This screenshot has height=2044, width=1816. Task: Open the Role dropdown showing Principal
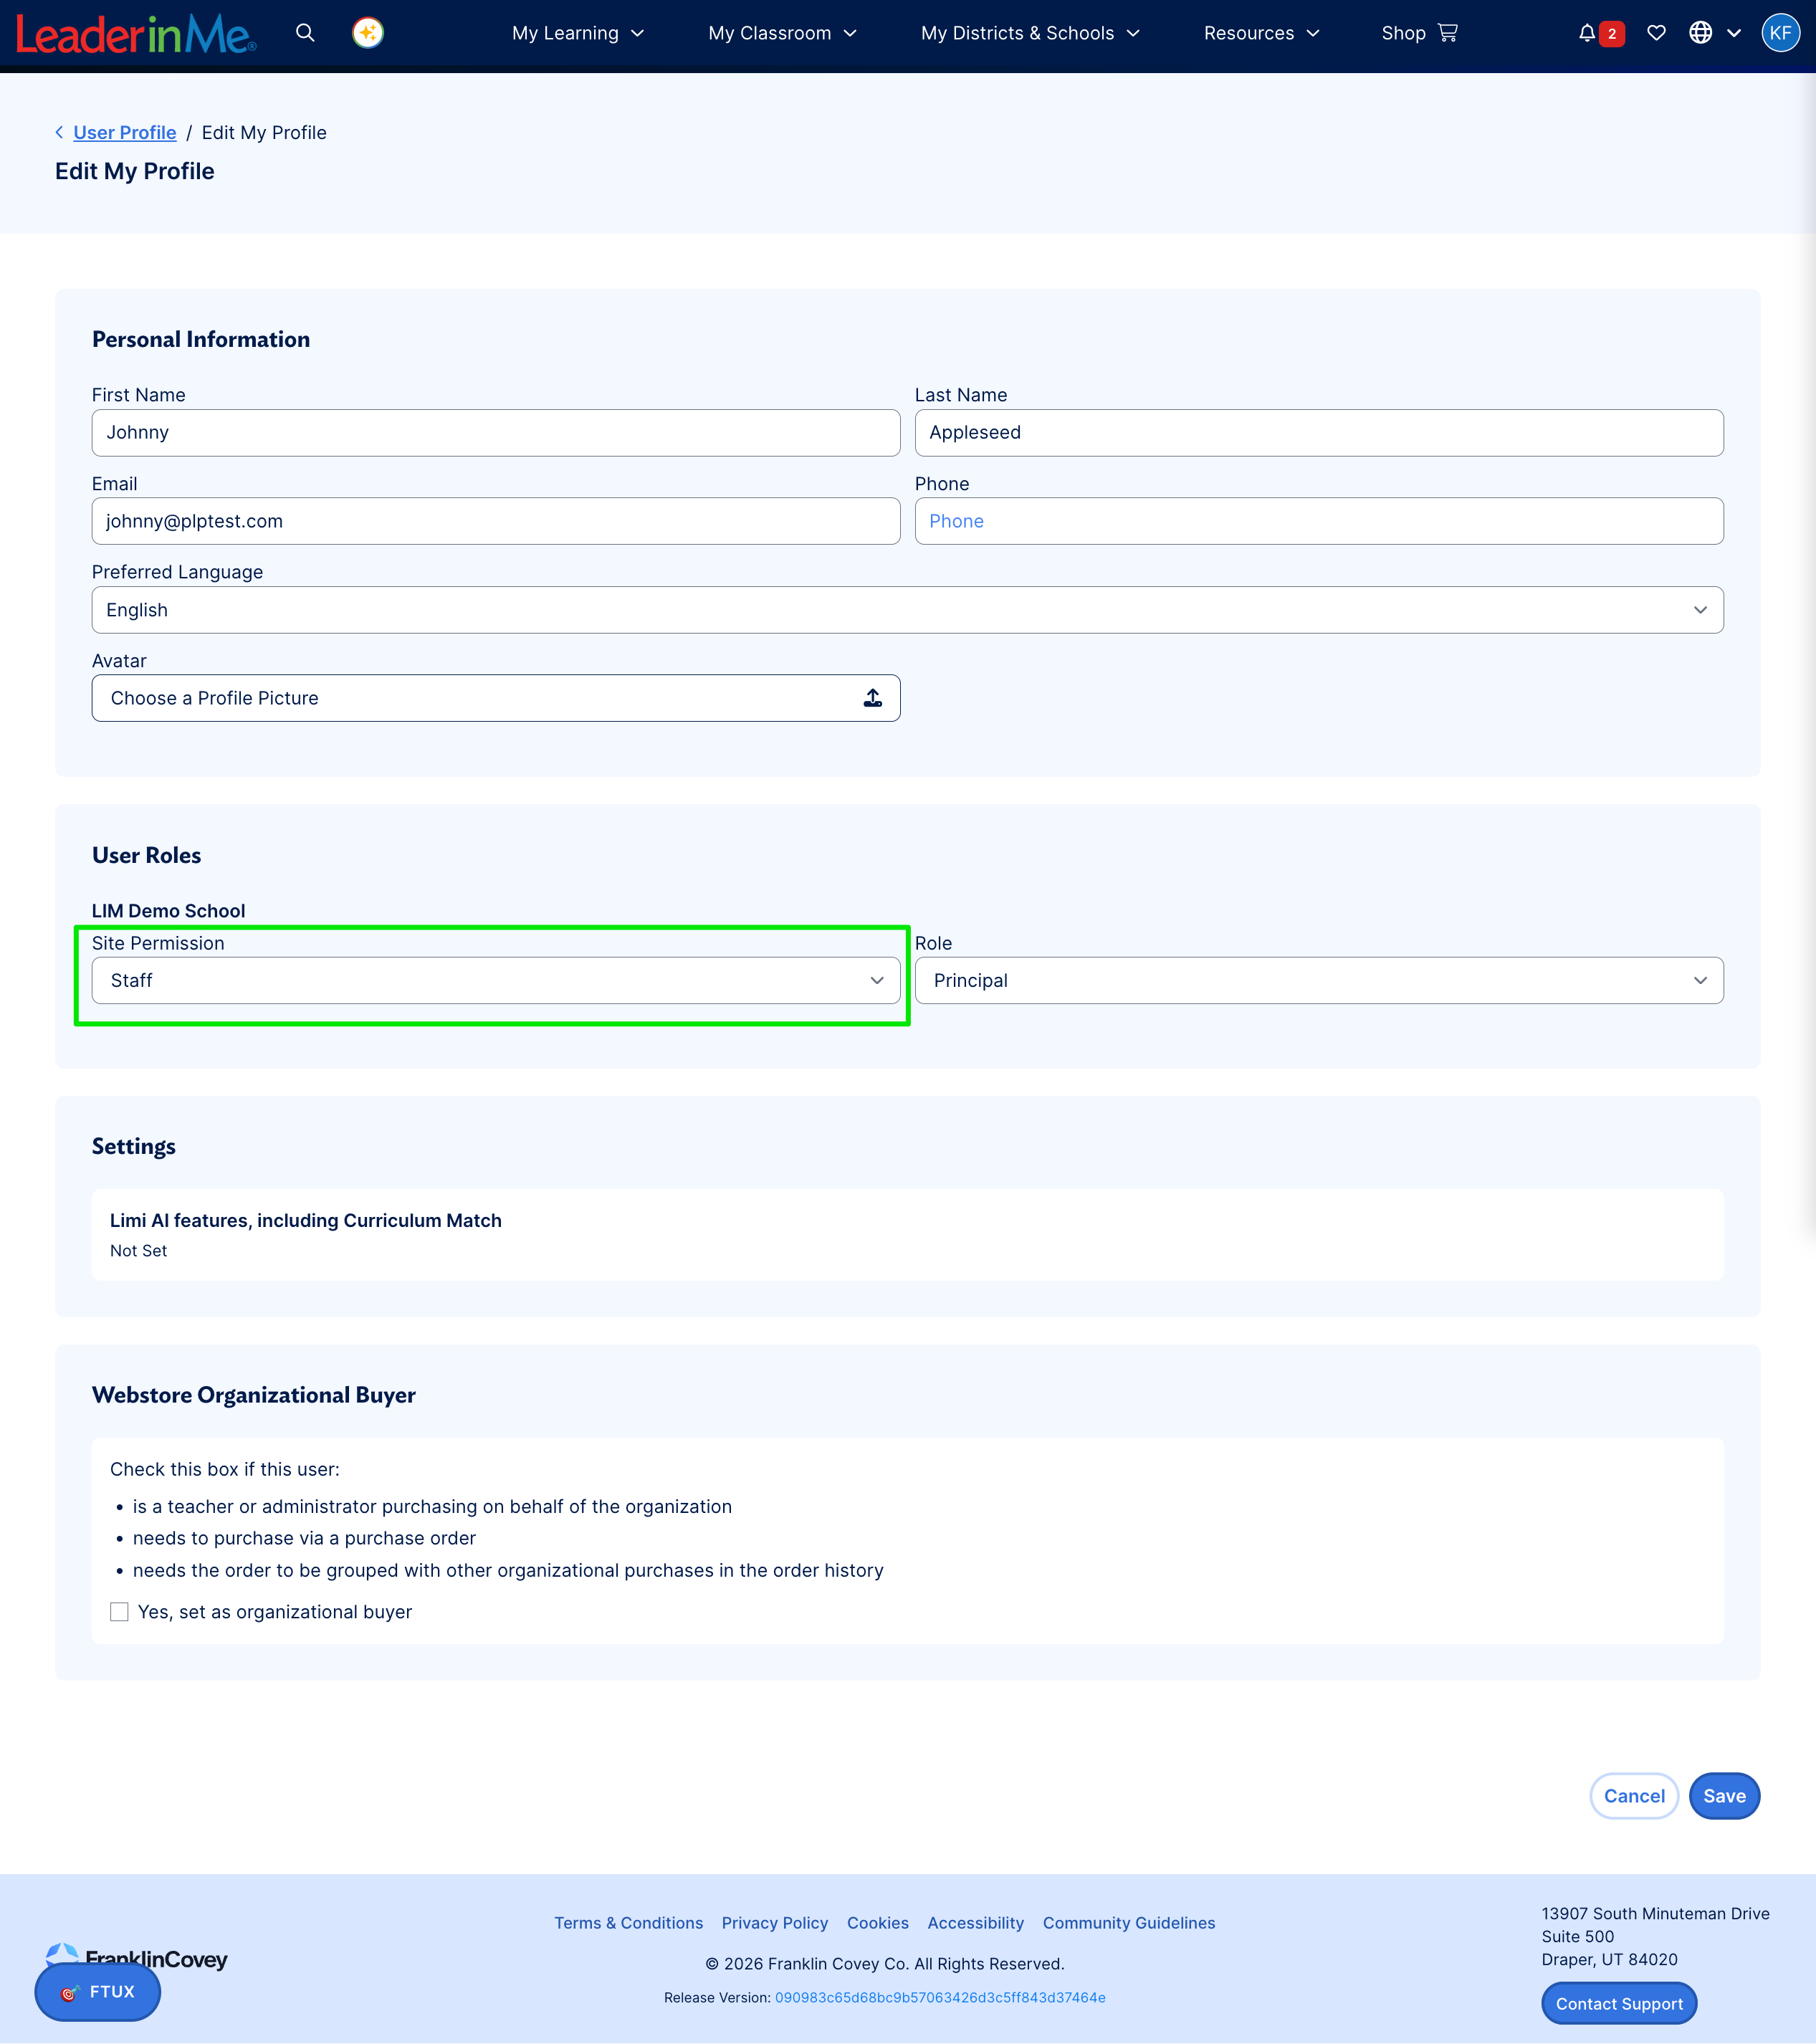(1319, 981)
